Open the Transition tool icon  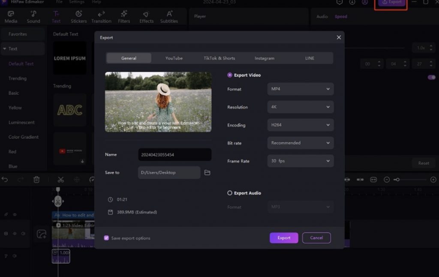101,14
